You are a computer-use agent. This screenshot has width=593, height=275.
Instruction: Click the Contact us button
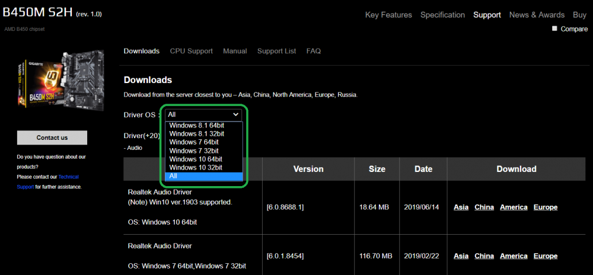coord(52,137)
